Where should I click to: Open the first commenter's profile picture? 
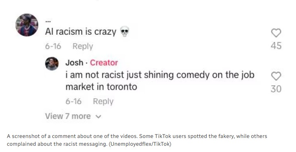(27, 25)
